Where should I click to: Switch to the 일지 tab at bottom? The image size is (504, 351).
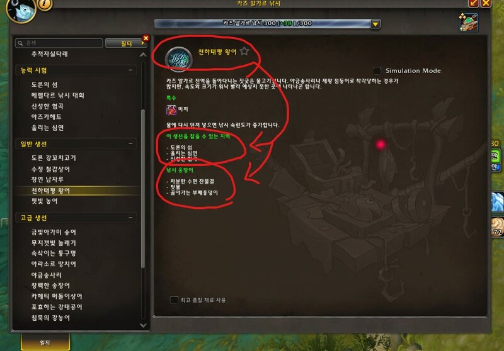point(45,342)
